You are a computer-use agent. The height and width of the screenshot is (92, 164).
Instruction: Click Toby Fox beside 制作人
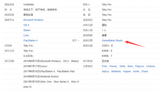tap(107, 5)
